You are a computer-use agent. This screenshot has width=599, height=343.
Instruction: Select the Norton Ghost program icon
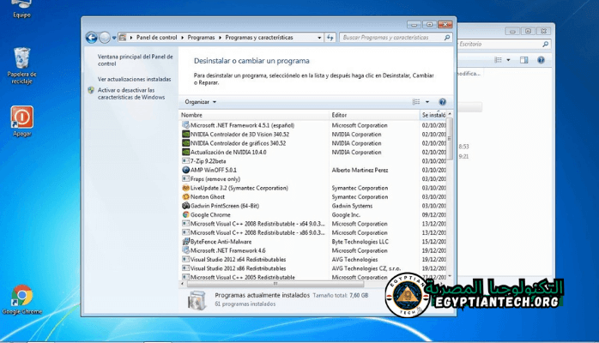(185, 197)
